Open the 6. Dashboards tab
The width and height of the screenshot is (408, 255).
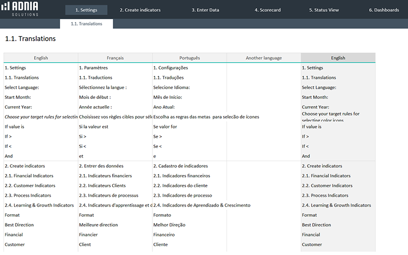click(x=384, y=10)
